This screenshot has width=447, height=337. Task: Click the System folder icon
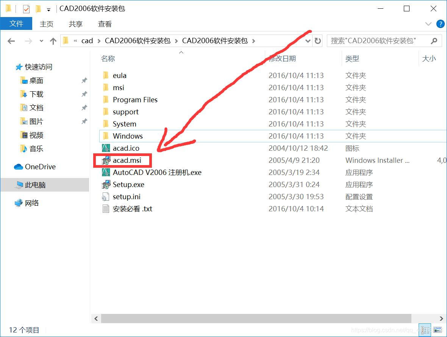pyautogui.click(x=106, y=124)
